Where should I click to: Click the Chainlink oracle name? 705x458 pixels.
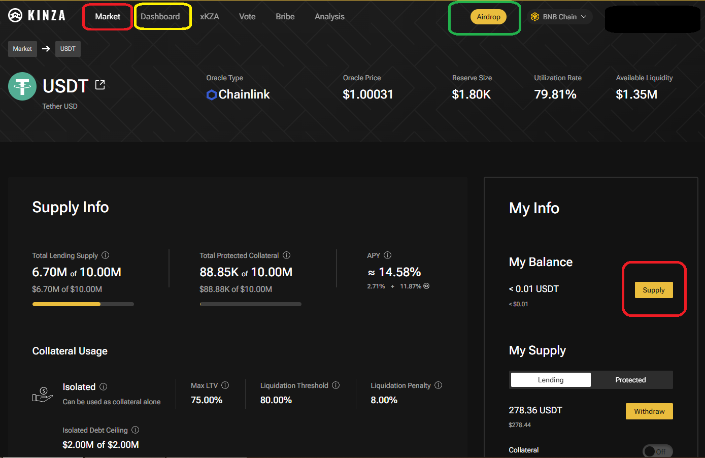tap(244, 94)
